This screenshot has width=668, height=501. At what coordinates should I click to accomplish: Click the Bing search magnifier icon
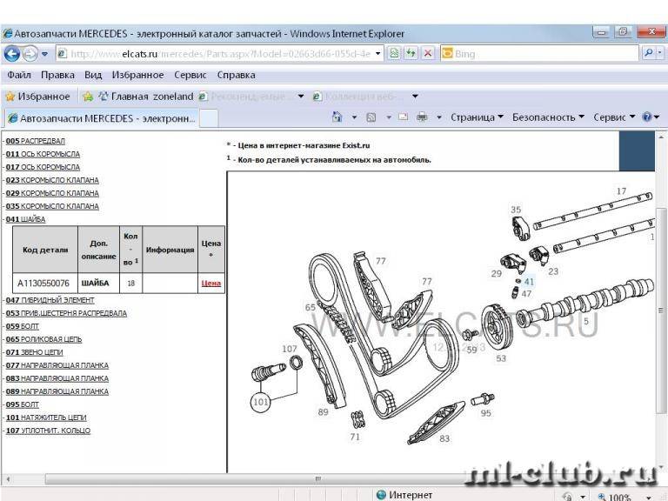coord(649,53)
